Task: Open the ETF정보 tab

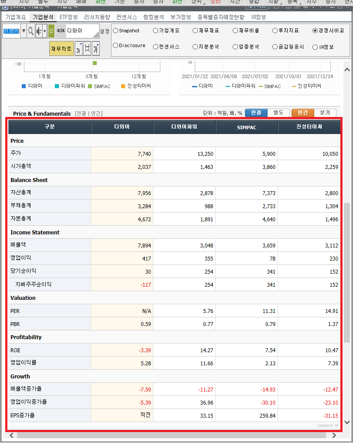Action: coord(68,17)
